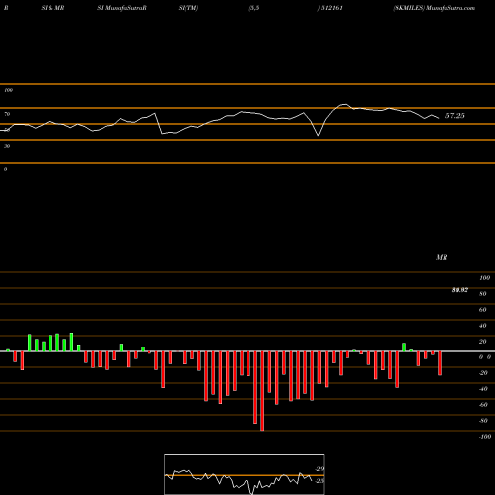Click the MR axis label -20
The width and height of the screenshot is (495, 495).
483,373
